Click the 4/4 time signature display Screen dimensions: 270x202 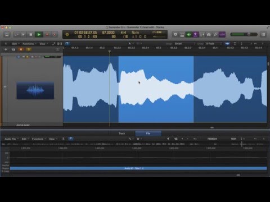click(x=123, y=33)
